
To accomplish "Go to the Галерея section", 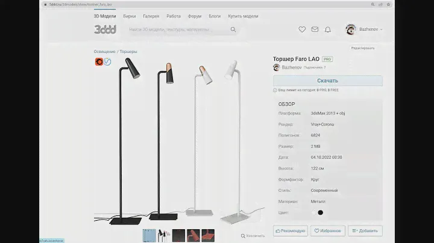I will coord(151,16).
